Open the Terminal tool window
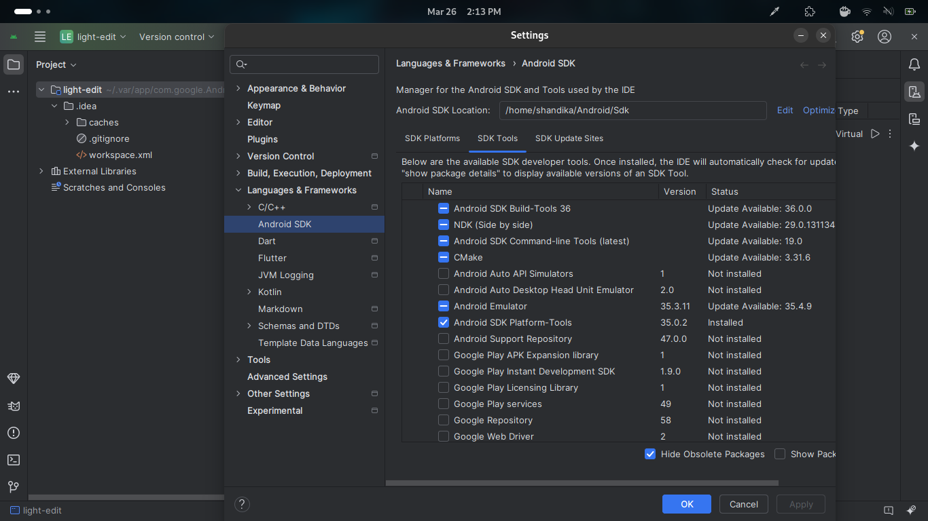This screenshot has width=928, height=521. click(x=14, y=460)
